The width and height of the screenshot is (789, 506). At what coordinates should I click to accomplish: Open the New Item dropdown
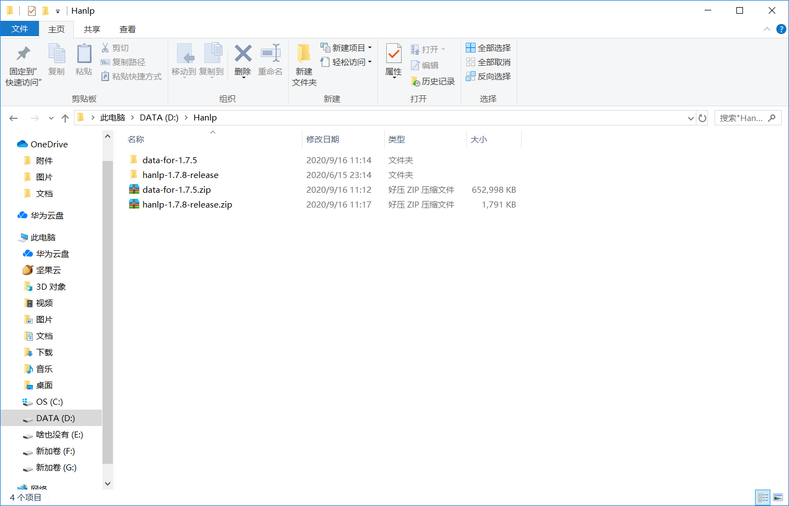point(346,48)
